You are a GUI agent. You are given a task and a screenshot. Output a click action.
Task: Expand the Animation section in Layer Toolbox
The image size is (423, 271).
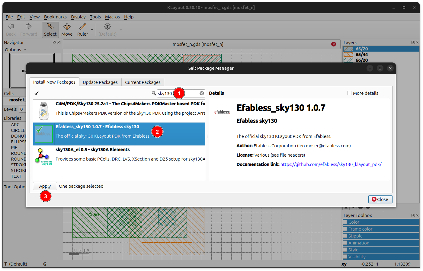coord(381,243)
